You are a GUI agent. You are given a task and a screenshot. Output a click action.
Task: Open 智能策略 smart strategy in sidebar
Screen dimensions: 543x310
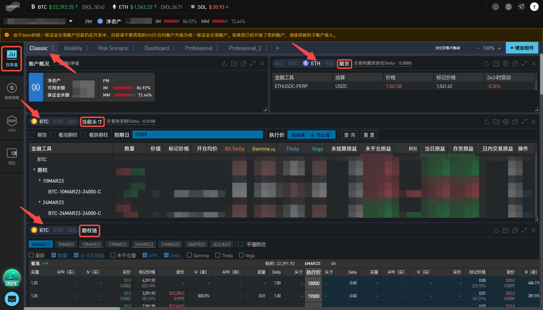[11, 91]
